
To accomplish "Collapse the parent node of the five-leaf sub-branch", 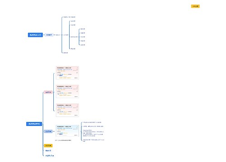I will click(x=74, y=37).
